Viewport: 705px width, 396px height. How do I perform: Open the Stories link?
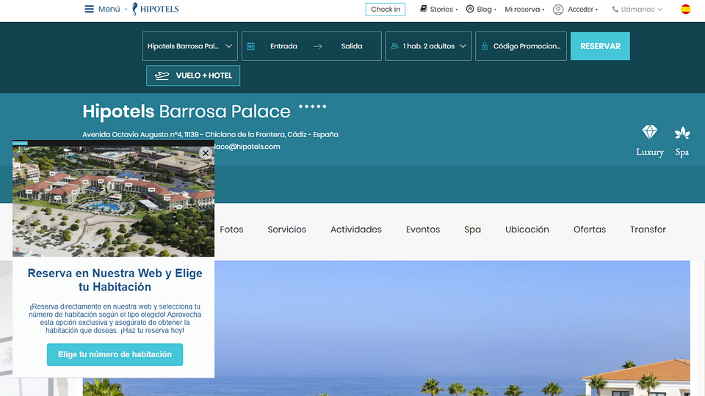coord(441,9)
